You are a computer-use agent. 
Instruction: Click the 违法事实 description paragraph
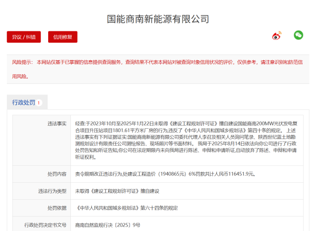[186, 140]
